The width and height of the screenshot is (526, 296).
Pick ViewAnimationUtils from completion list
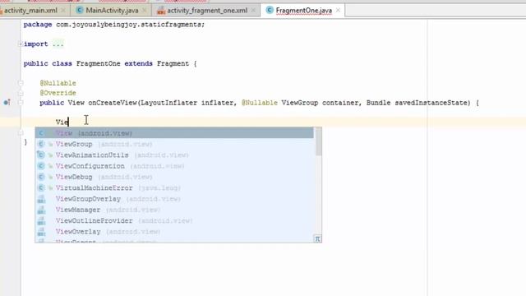[174, 155]
